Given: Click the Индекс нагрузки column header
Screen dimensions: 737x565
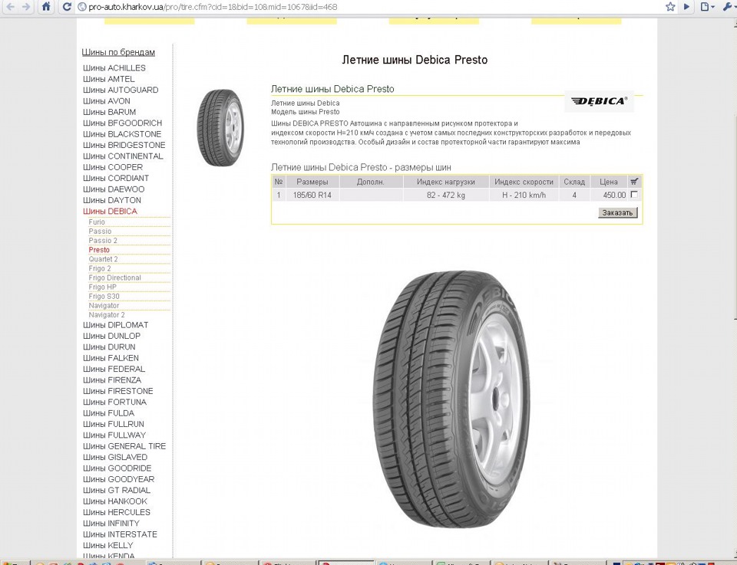Looking at the screenshot, I should pyautogui.click(x=445, y=182).
